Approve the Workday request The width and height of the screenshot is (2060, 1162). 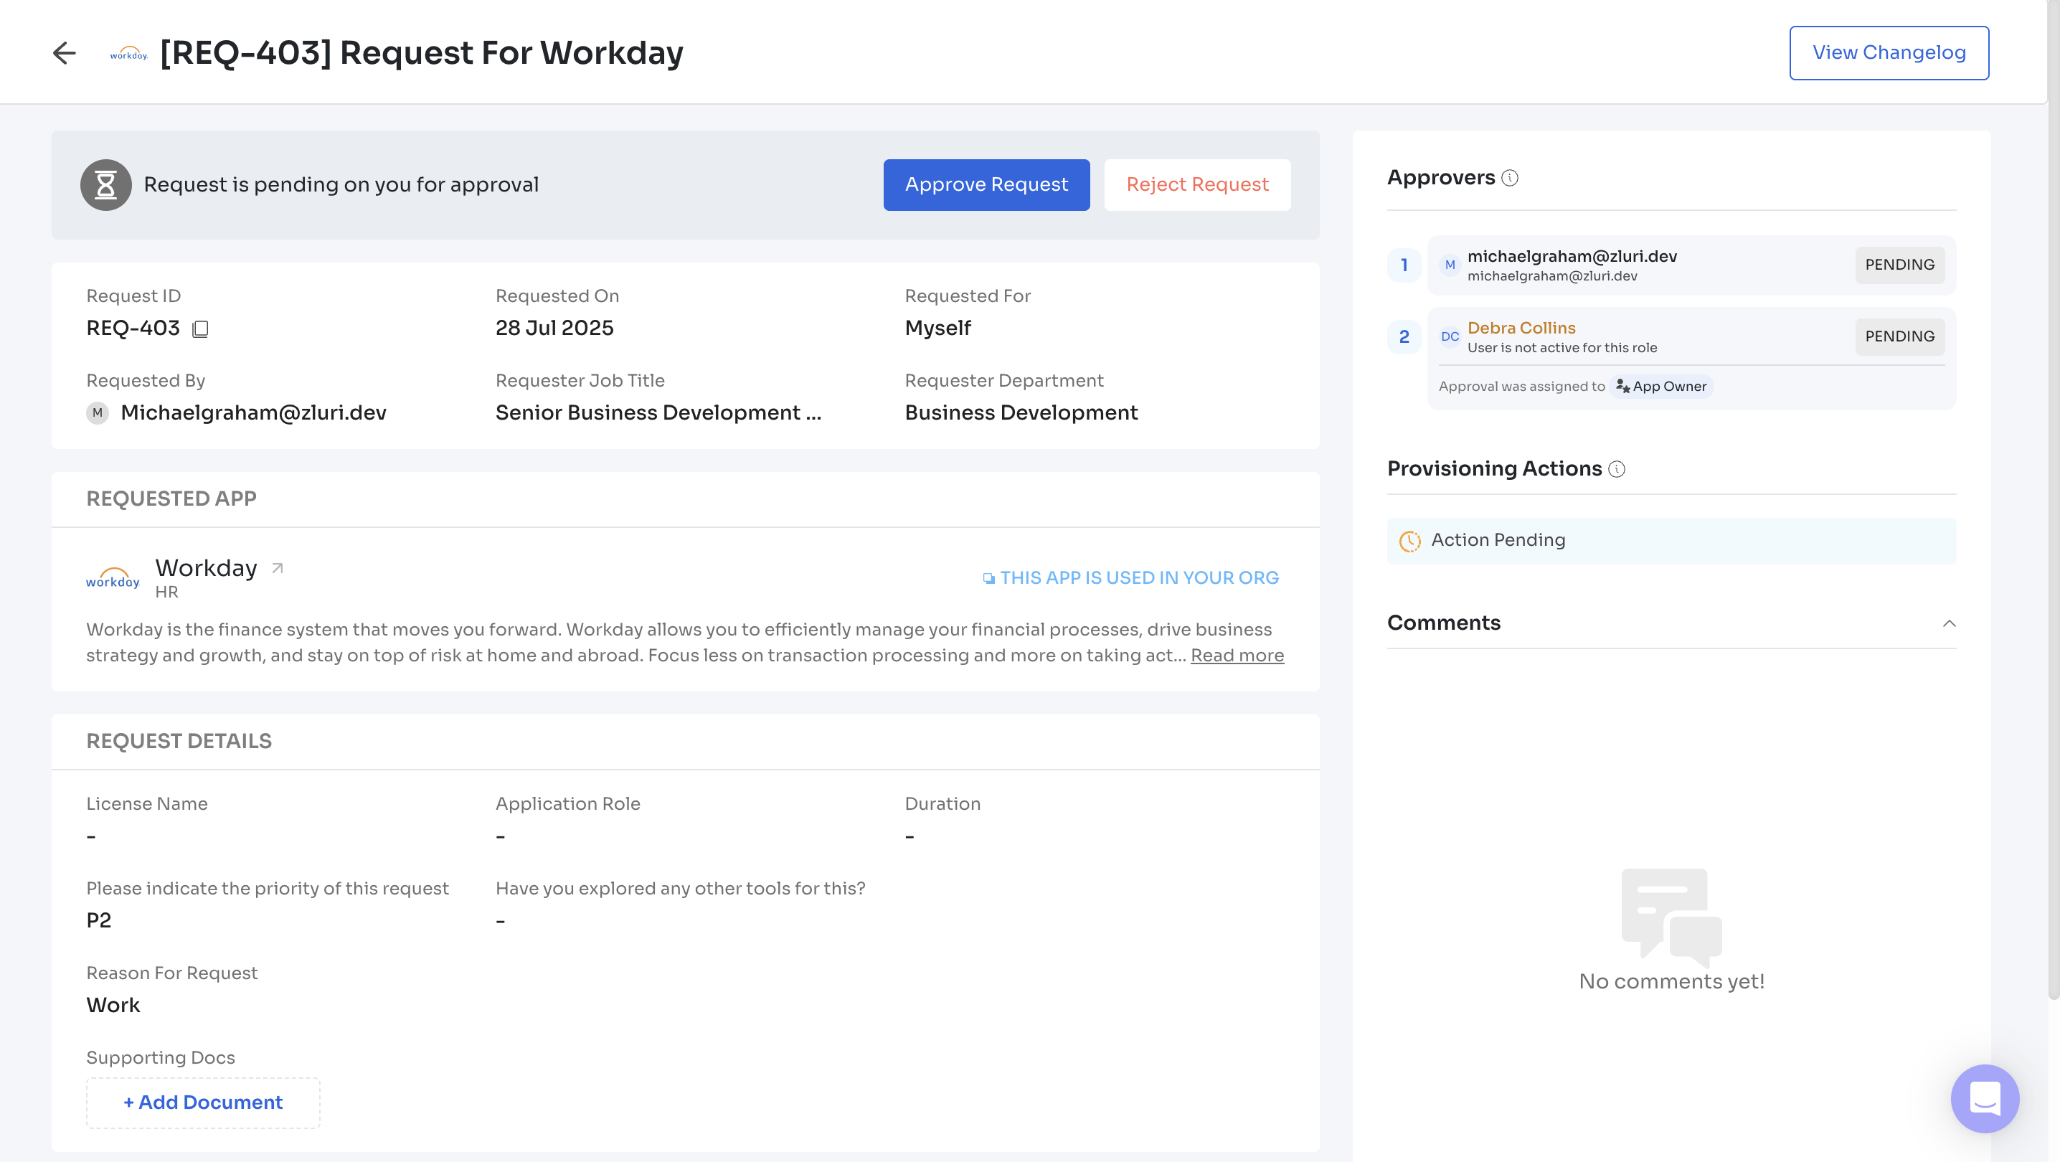986,185
